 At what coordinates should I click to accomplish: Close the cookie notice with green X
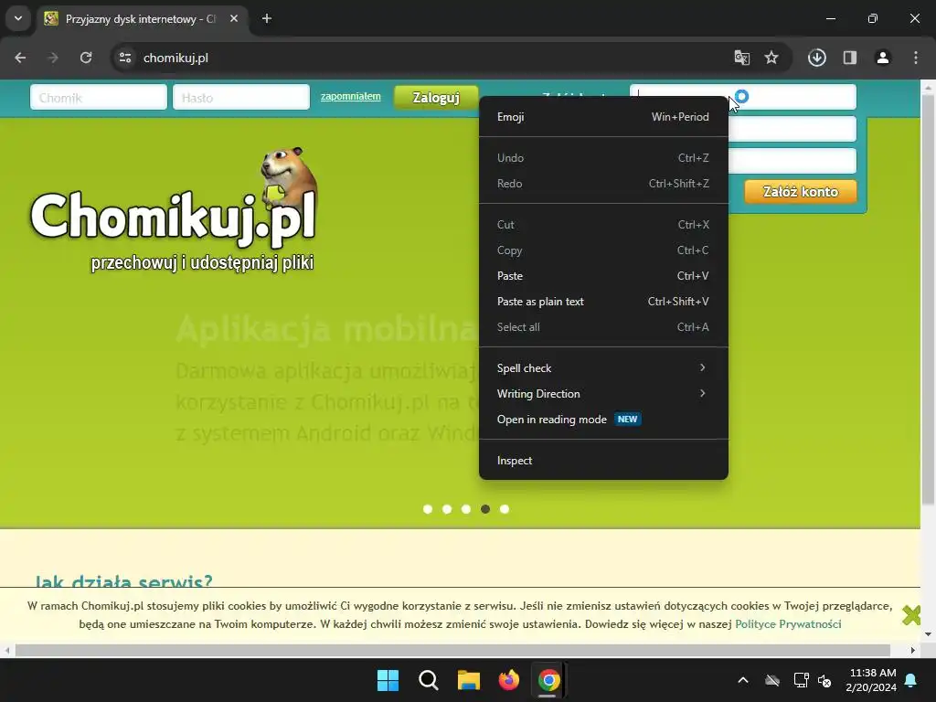(911, 615)
